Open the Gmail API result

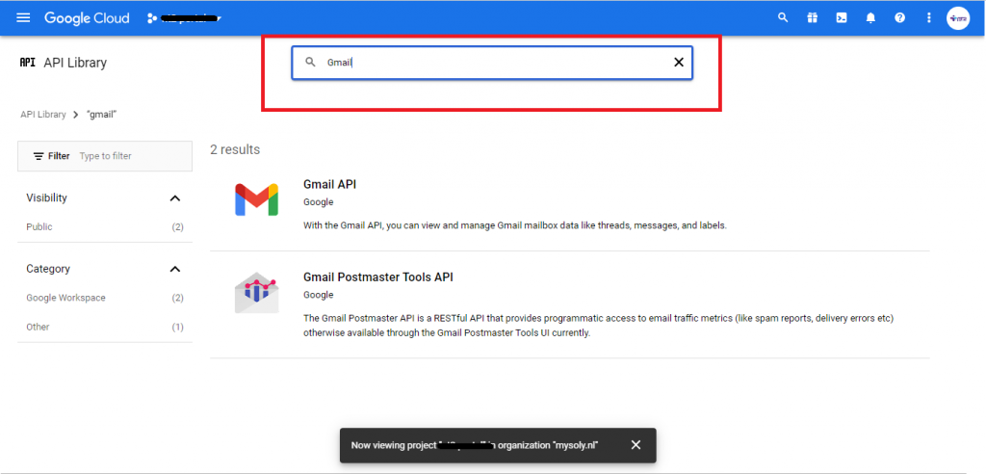point(329,184)
